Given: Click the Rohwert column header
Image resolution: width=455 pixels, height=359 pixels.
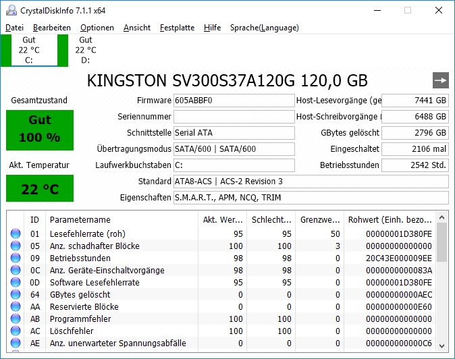Looking at the screenshot, I should coord(390,220).
